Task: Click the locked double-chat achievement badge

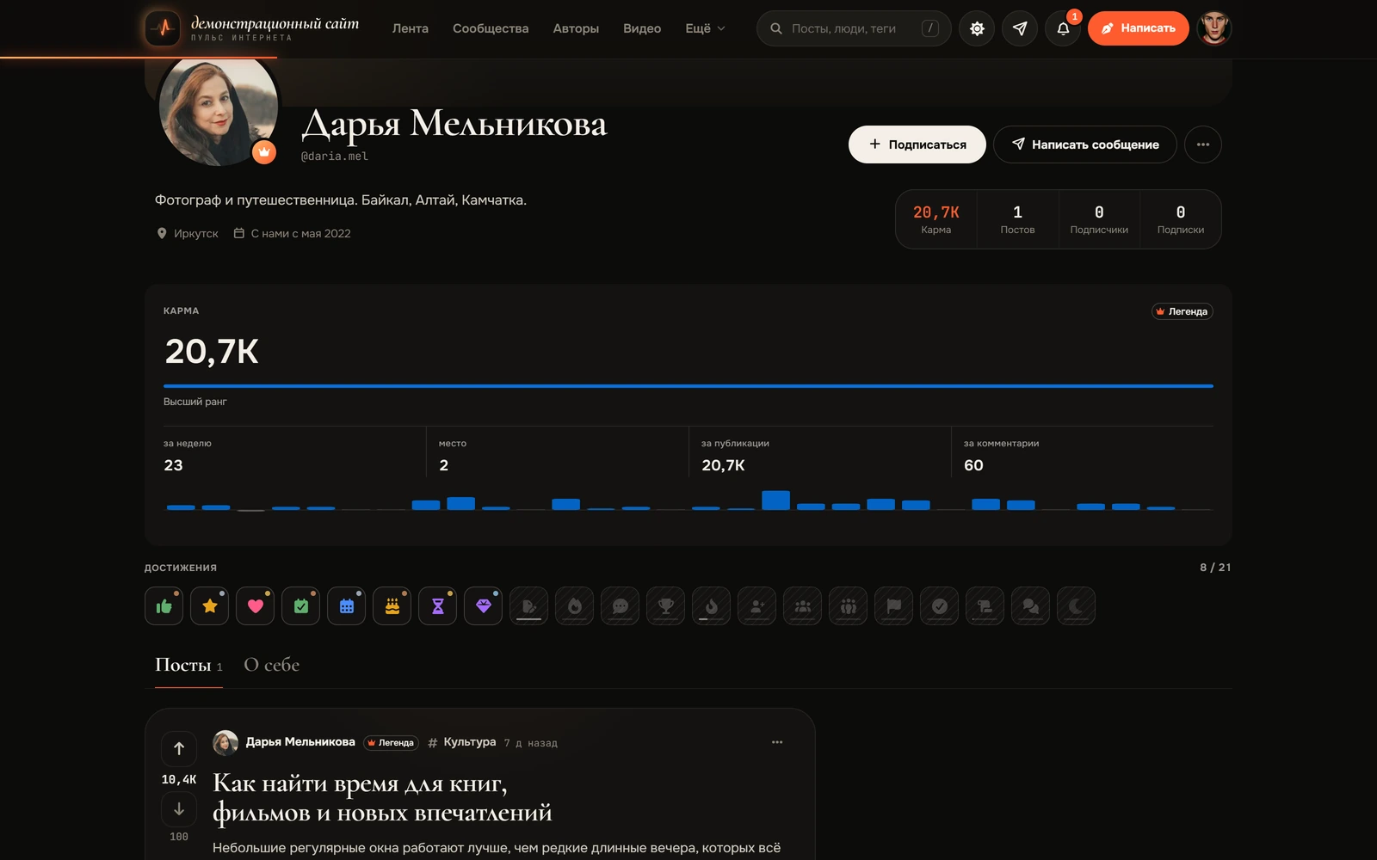Action: [x=1030, y=606]
